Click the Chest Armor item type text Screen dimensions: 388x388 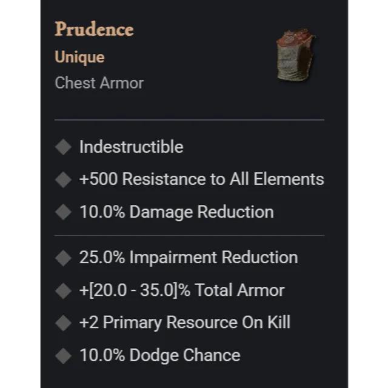coord(99,83)
